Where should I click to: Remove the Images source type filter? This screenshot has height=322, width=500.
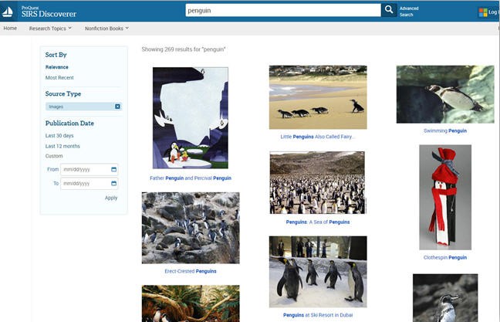117,107
